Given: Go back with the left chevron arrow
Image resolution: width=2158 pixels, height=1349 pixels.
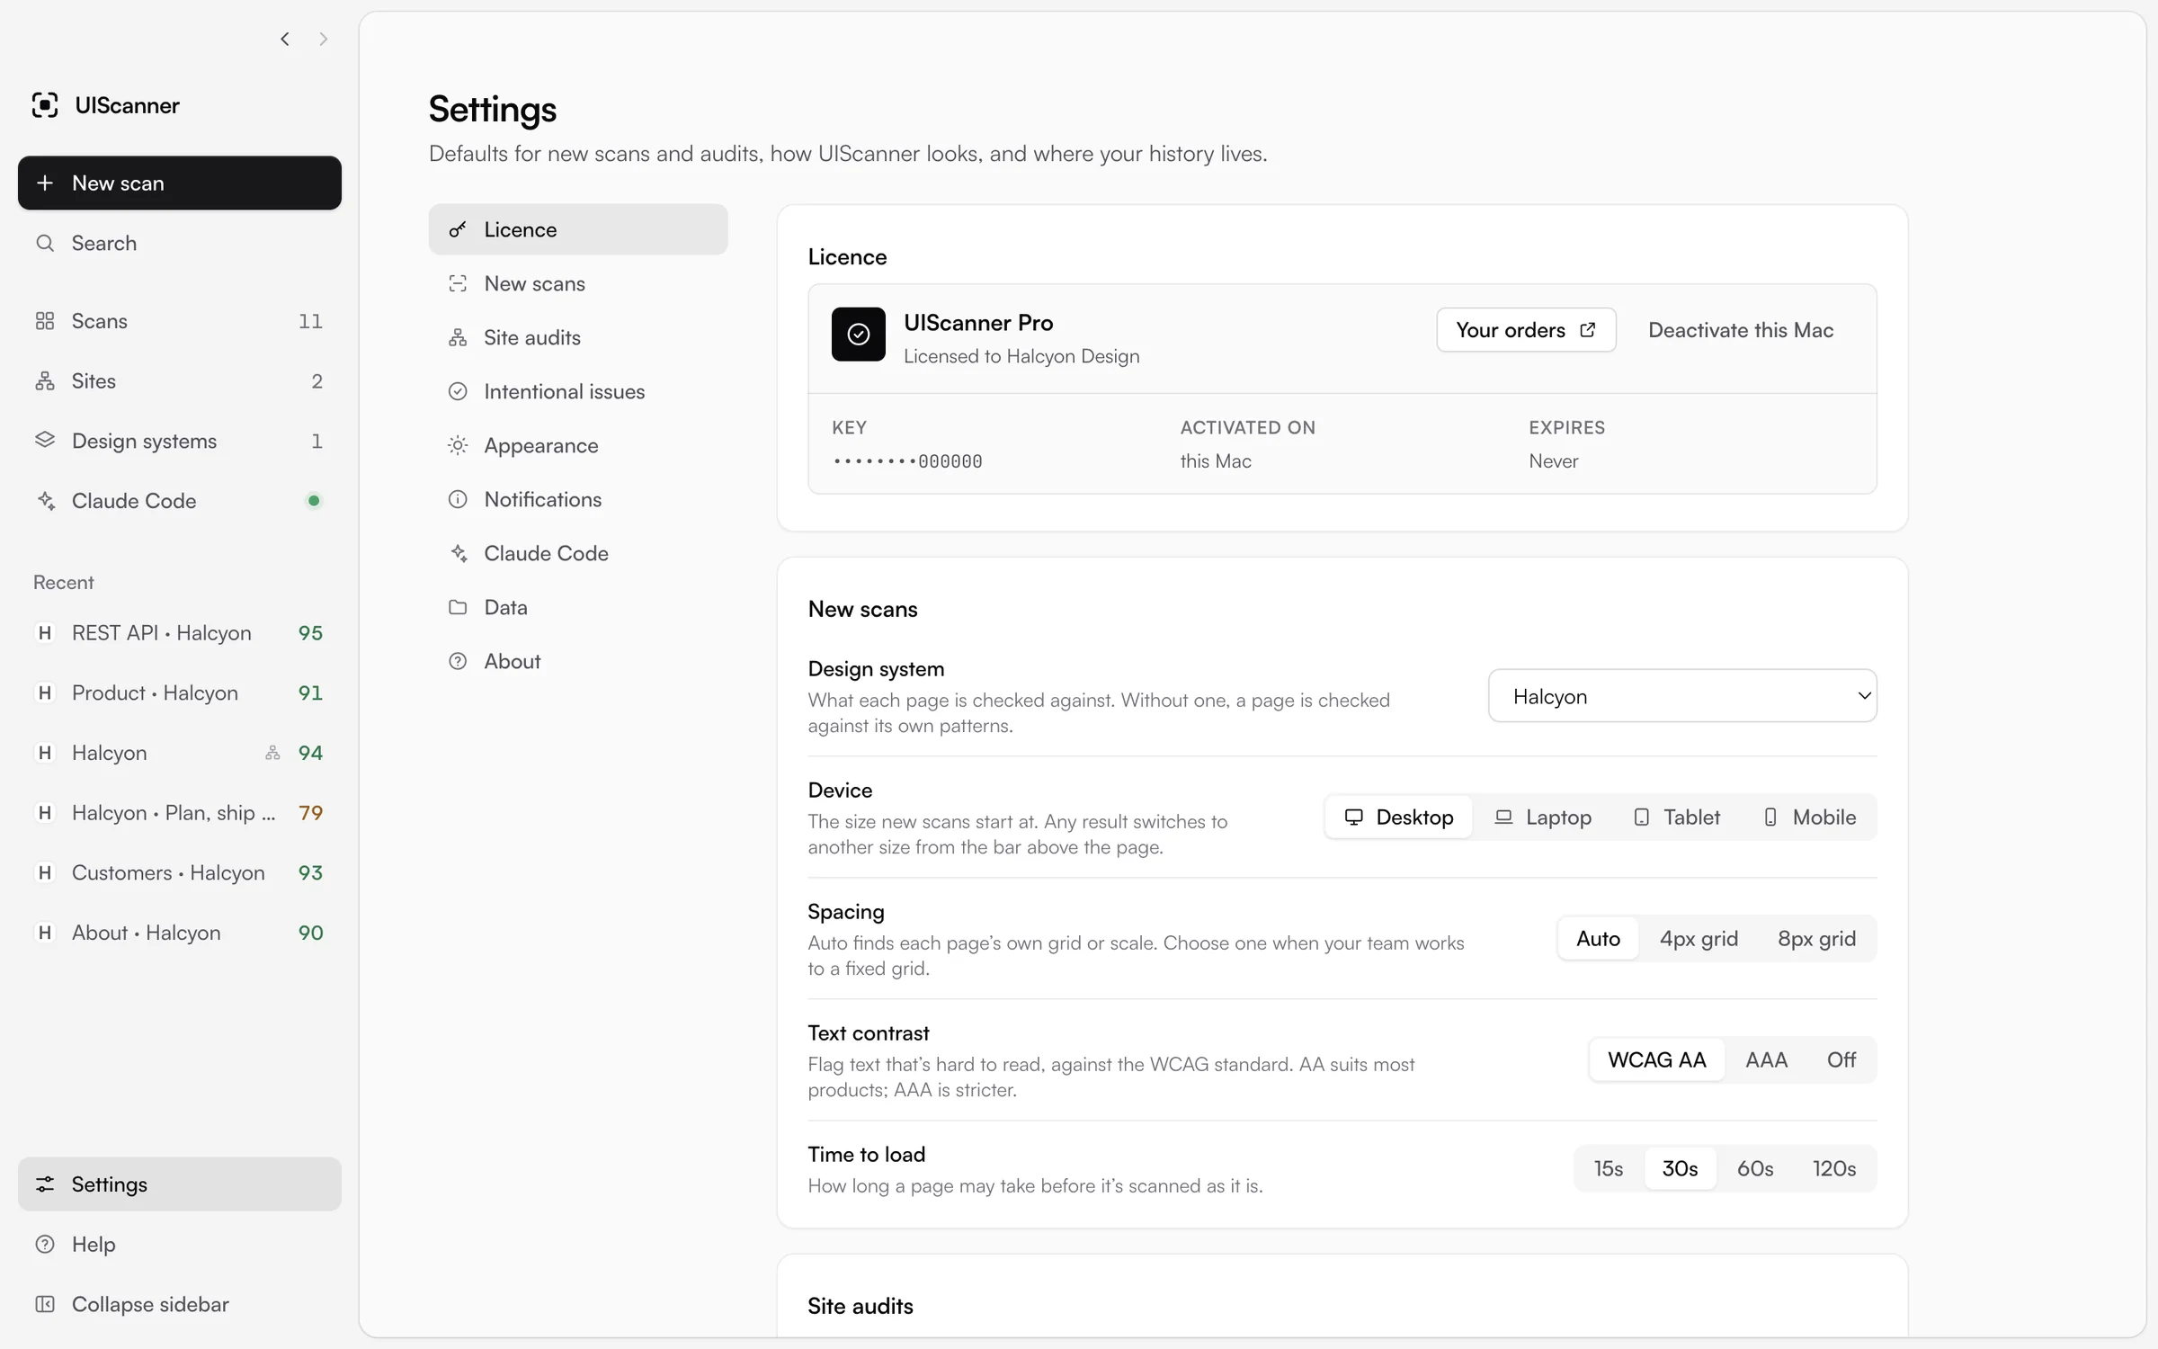Looking at the screenshot, I should click(x=285, y=39).
